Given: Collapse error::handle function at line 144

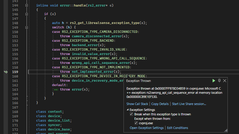Looking at the screenshot, I should 27,5.
